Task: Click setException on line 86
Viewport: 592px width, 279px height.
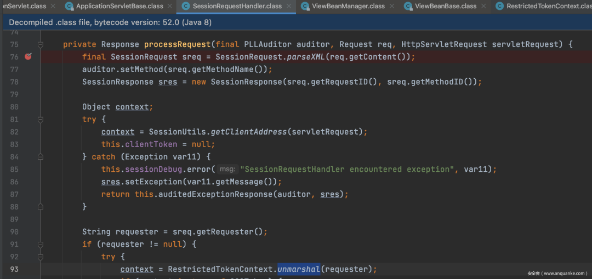Action: point(153,182)
